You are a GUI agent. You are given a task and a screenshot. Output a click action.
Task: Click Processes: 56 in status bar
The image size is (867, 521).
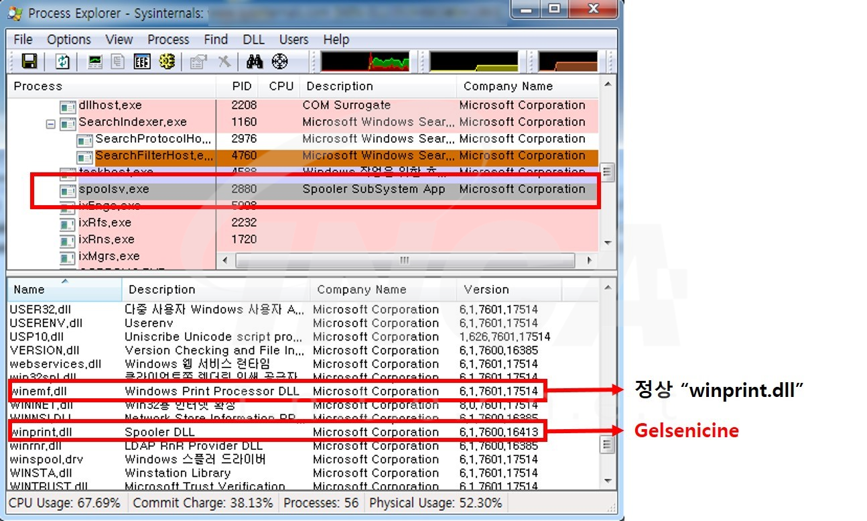coord(322,503)
